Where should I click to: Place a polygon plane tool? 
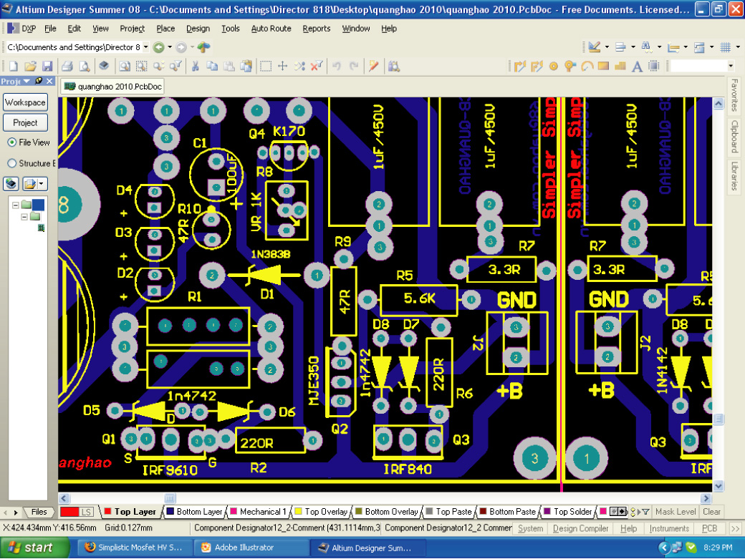620,67
